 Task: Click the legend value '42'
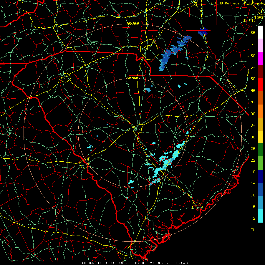click(x=253, y=102)
